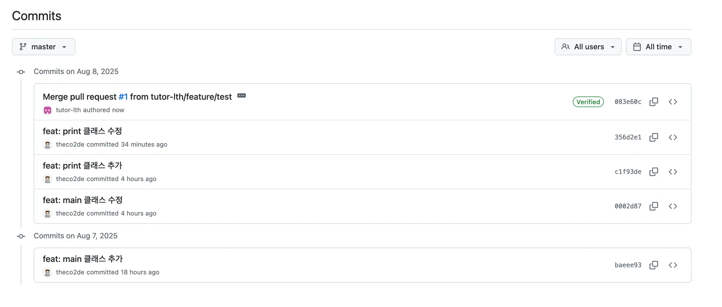Expand merge commit description ellipsis
The image size is (722, 307).
click(x=241, y=96)
